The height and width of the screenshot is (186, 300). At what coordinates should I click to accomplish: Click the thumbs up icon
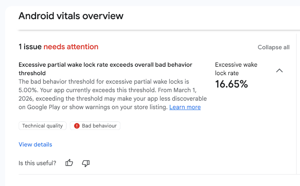[69, 163]
